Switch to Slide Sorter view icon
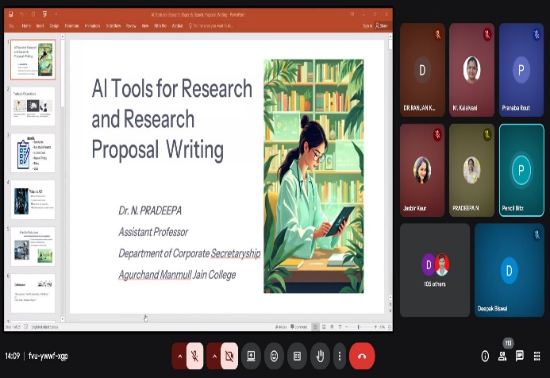Image resolution: width=550 pixels, height=378 pixels. 324,326
